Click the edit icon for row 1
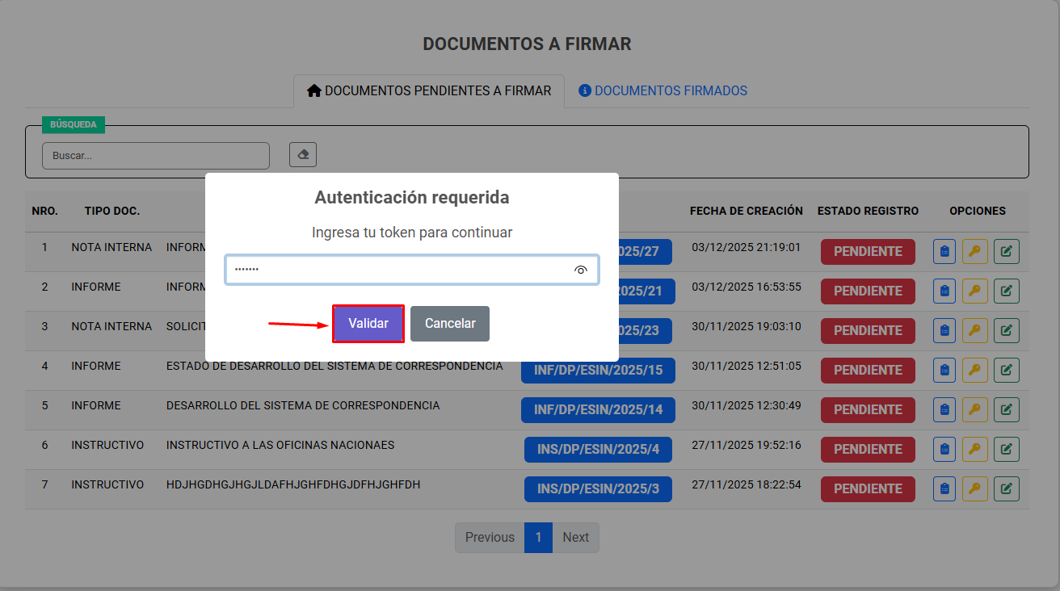1060x591 pixels. (x=1006, y=251)
